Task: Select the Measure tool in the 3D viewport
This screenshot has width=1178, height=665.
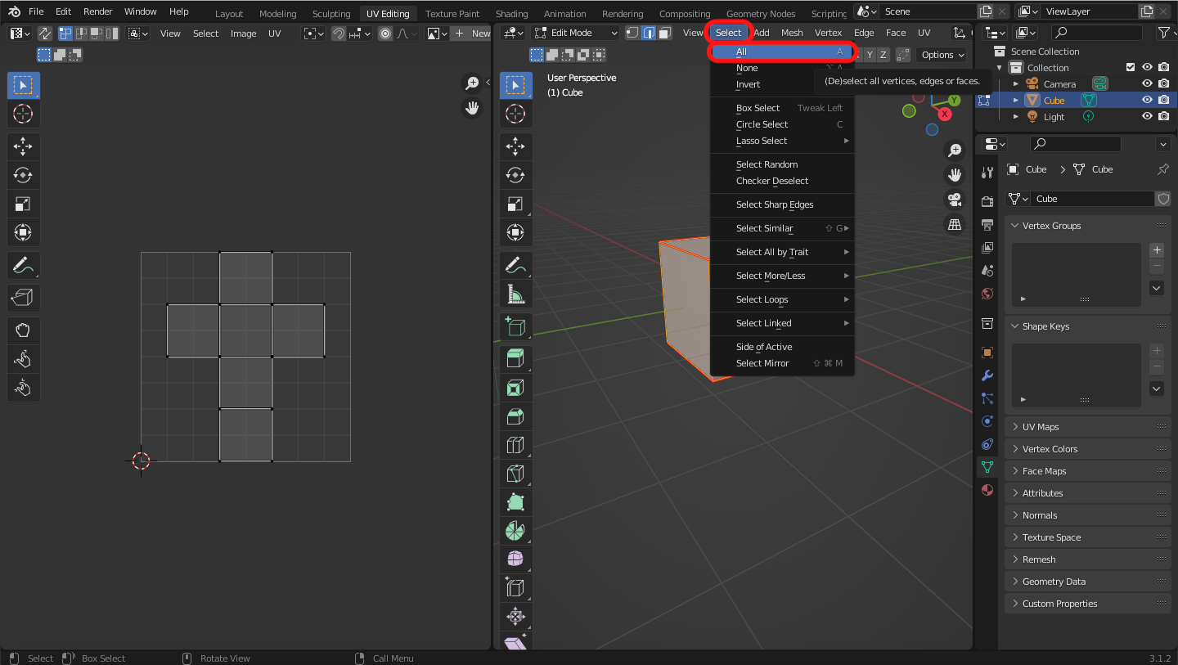Action: (515, 294)
